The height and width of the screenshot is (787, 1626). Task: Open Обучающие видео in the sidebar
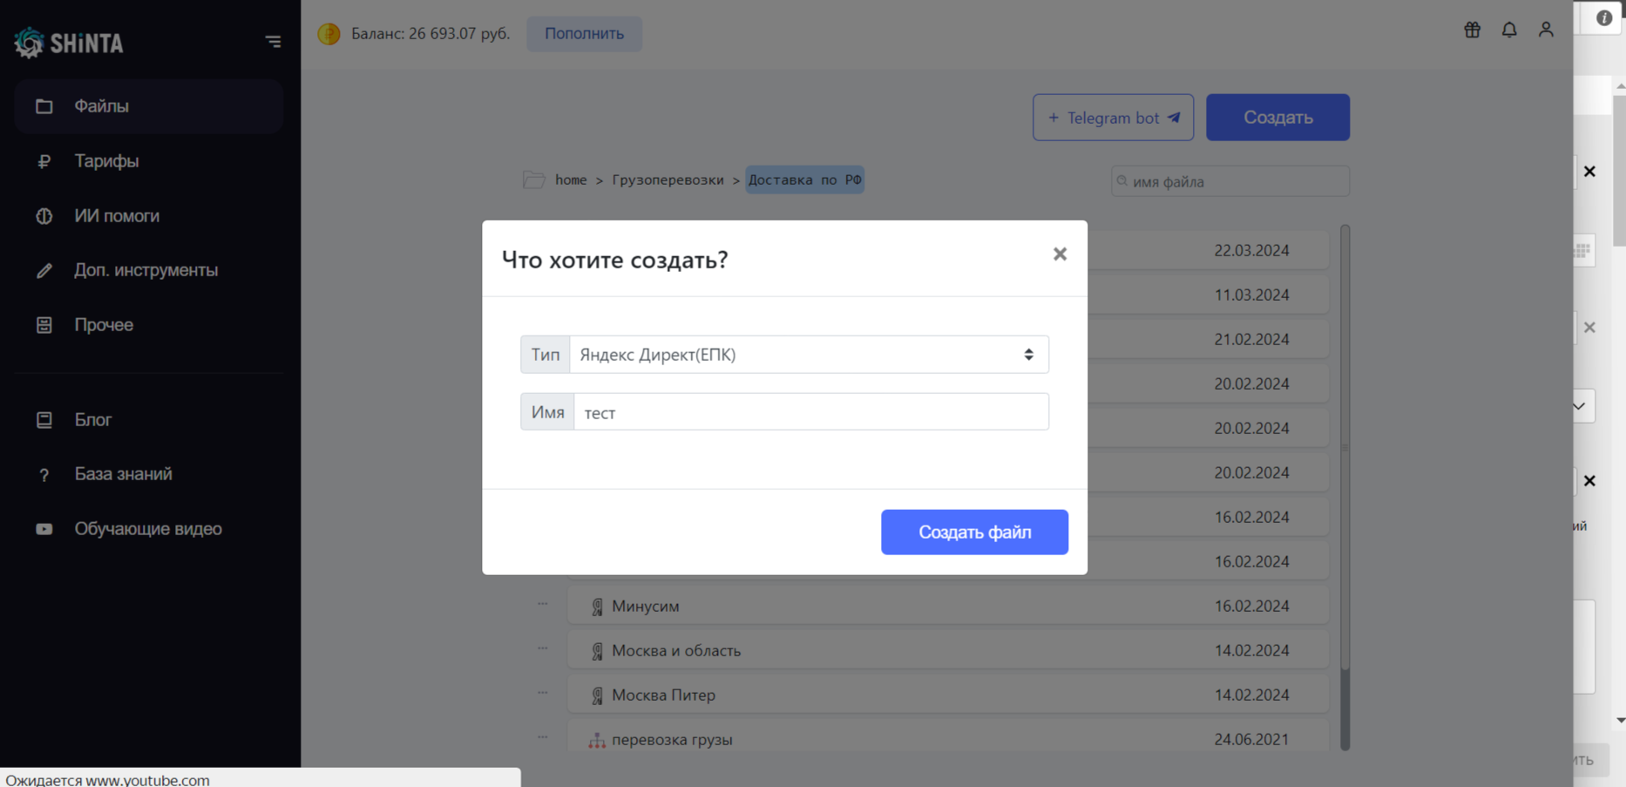(149, 529)
